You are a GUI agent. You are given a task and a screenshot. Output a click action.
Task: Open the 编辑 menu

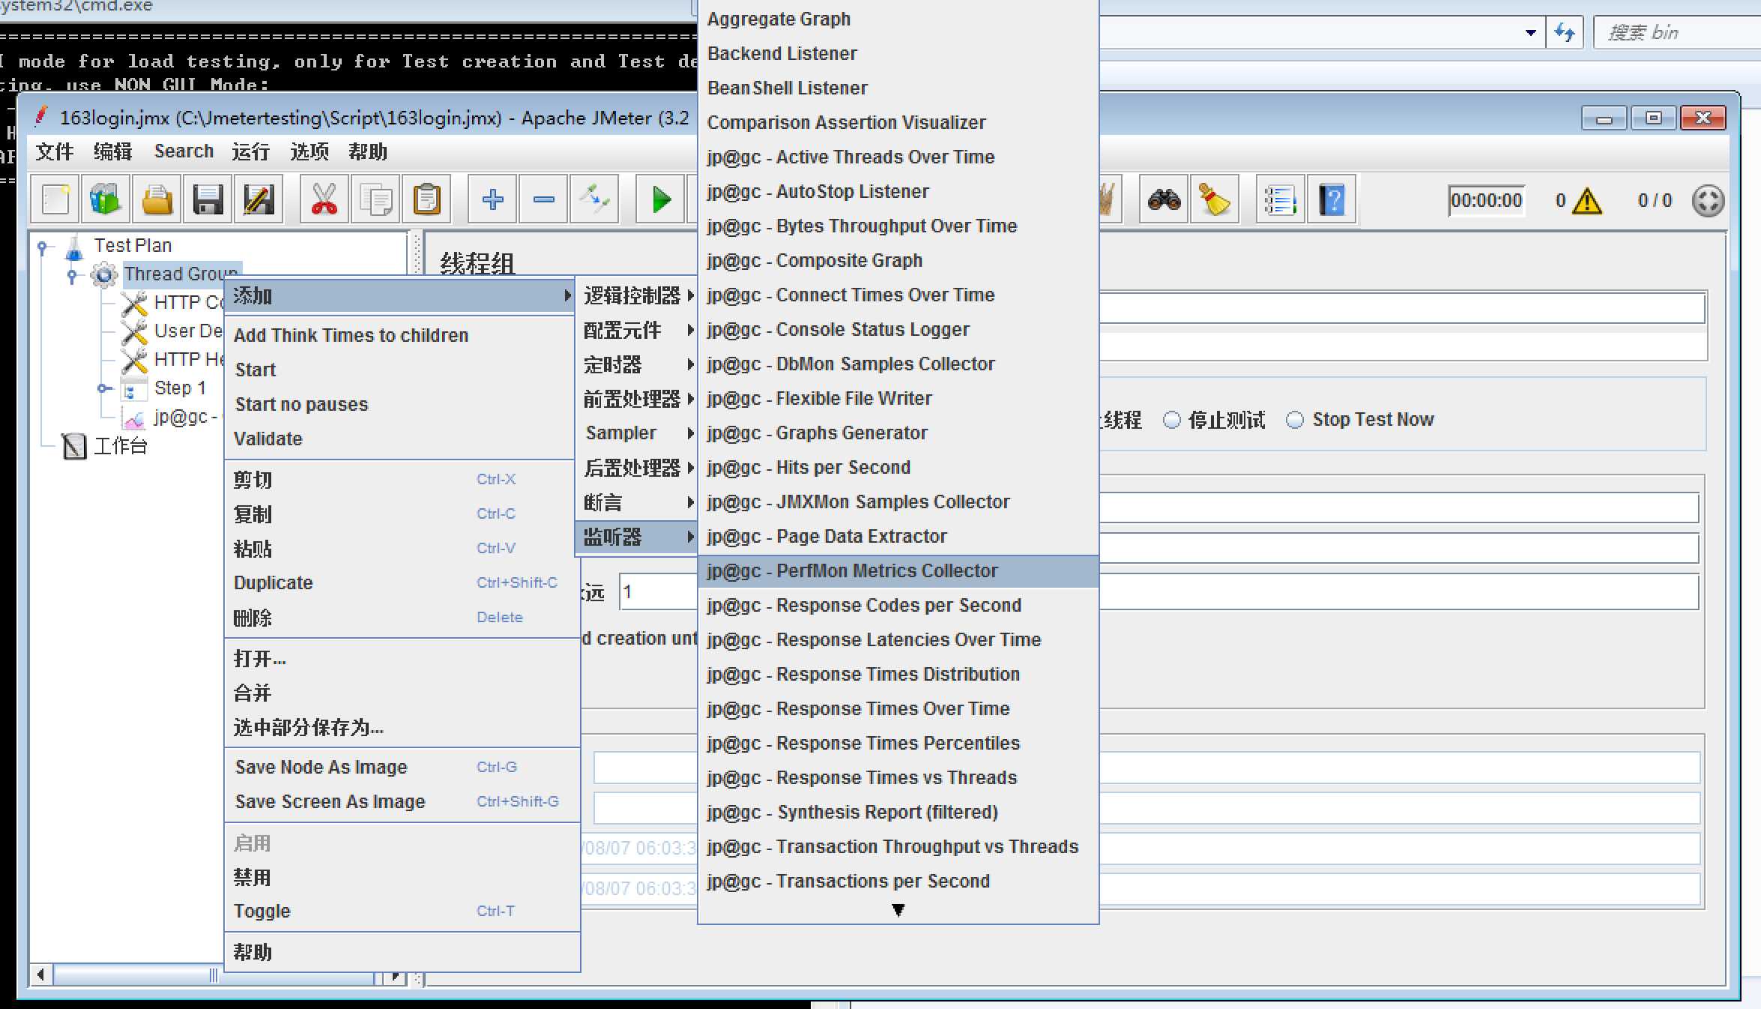pos(113,152)
